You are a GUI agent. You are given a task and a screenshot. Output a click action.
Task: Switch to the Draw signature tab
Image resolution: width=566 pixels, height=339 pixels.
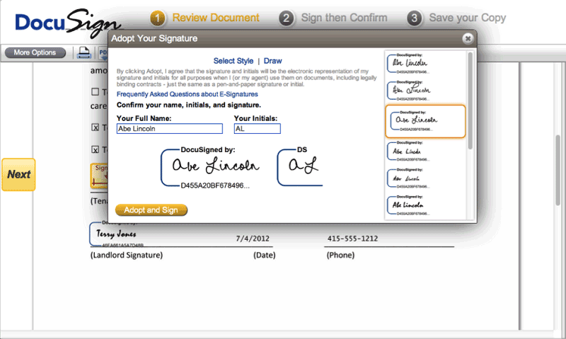pyautogui.click(x=272, y=61)
